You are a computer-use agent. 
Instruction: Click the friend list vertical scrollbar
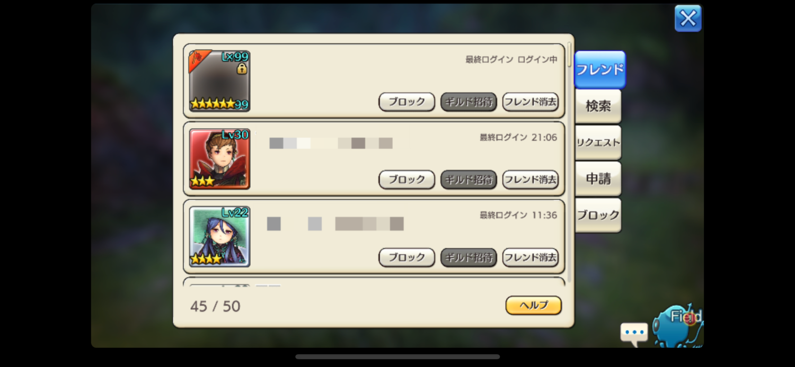[570, 164]
